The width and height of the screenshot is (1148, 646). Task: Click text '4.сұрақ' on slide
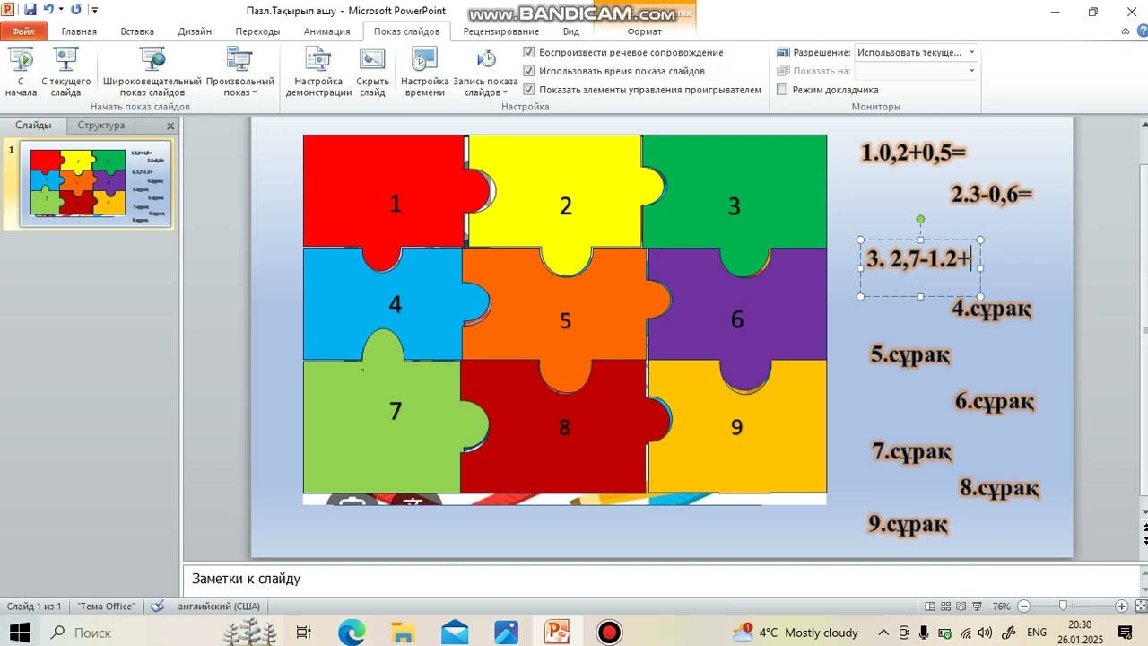point(991,309)
